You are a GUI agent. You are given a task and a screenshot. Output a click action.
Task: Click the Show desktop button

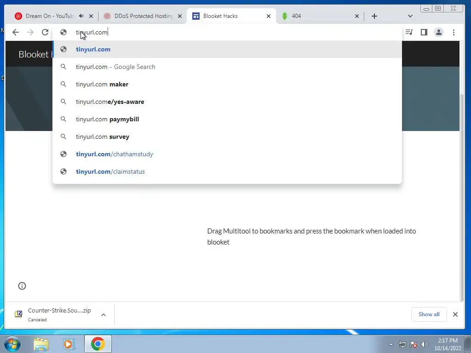click(468, 344)
